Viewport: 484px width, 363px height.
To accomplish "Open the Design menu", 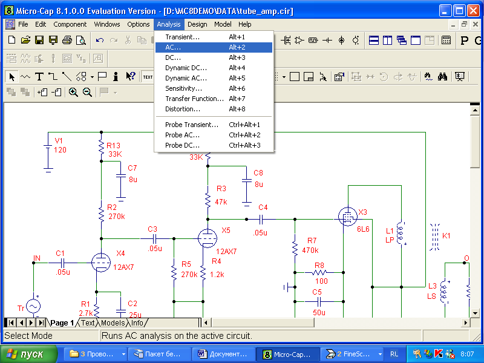I will (197, 24).
